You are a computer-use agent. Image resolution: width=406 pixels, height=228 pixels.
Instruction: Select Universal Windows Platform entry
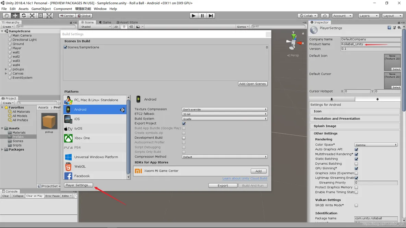click(95, 157)
